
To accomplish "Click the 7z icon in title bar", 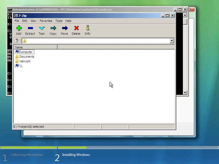I will pyautogui.click(x=16, y=16).
